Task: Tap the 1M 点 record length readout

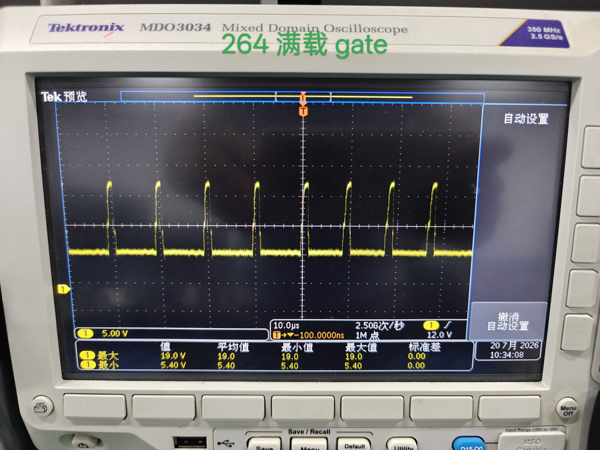Action: 367,335
